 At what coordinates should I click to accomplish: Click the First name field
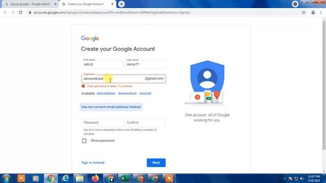(x=102, y=65)
